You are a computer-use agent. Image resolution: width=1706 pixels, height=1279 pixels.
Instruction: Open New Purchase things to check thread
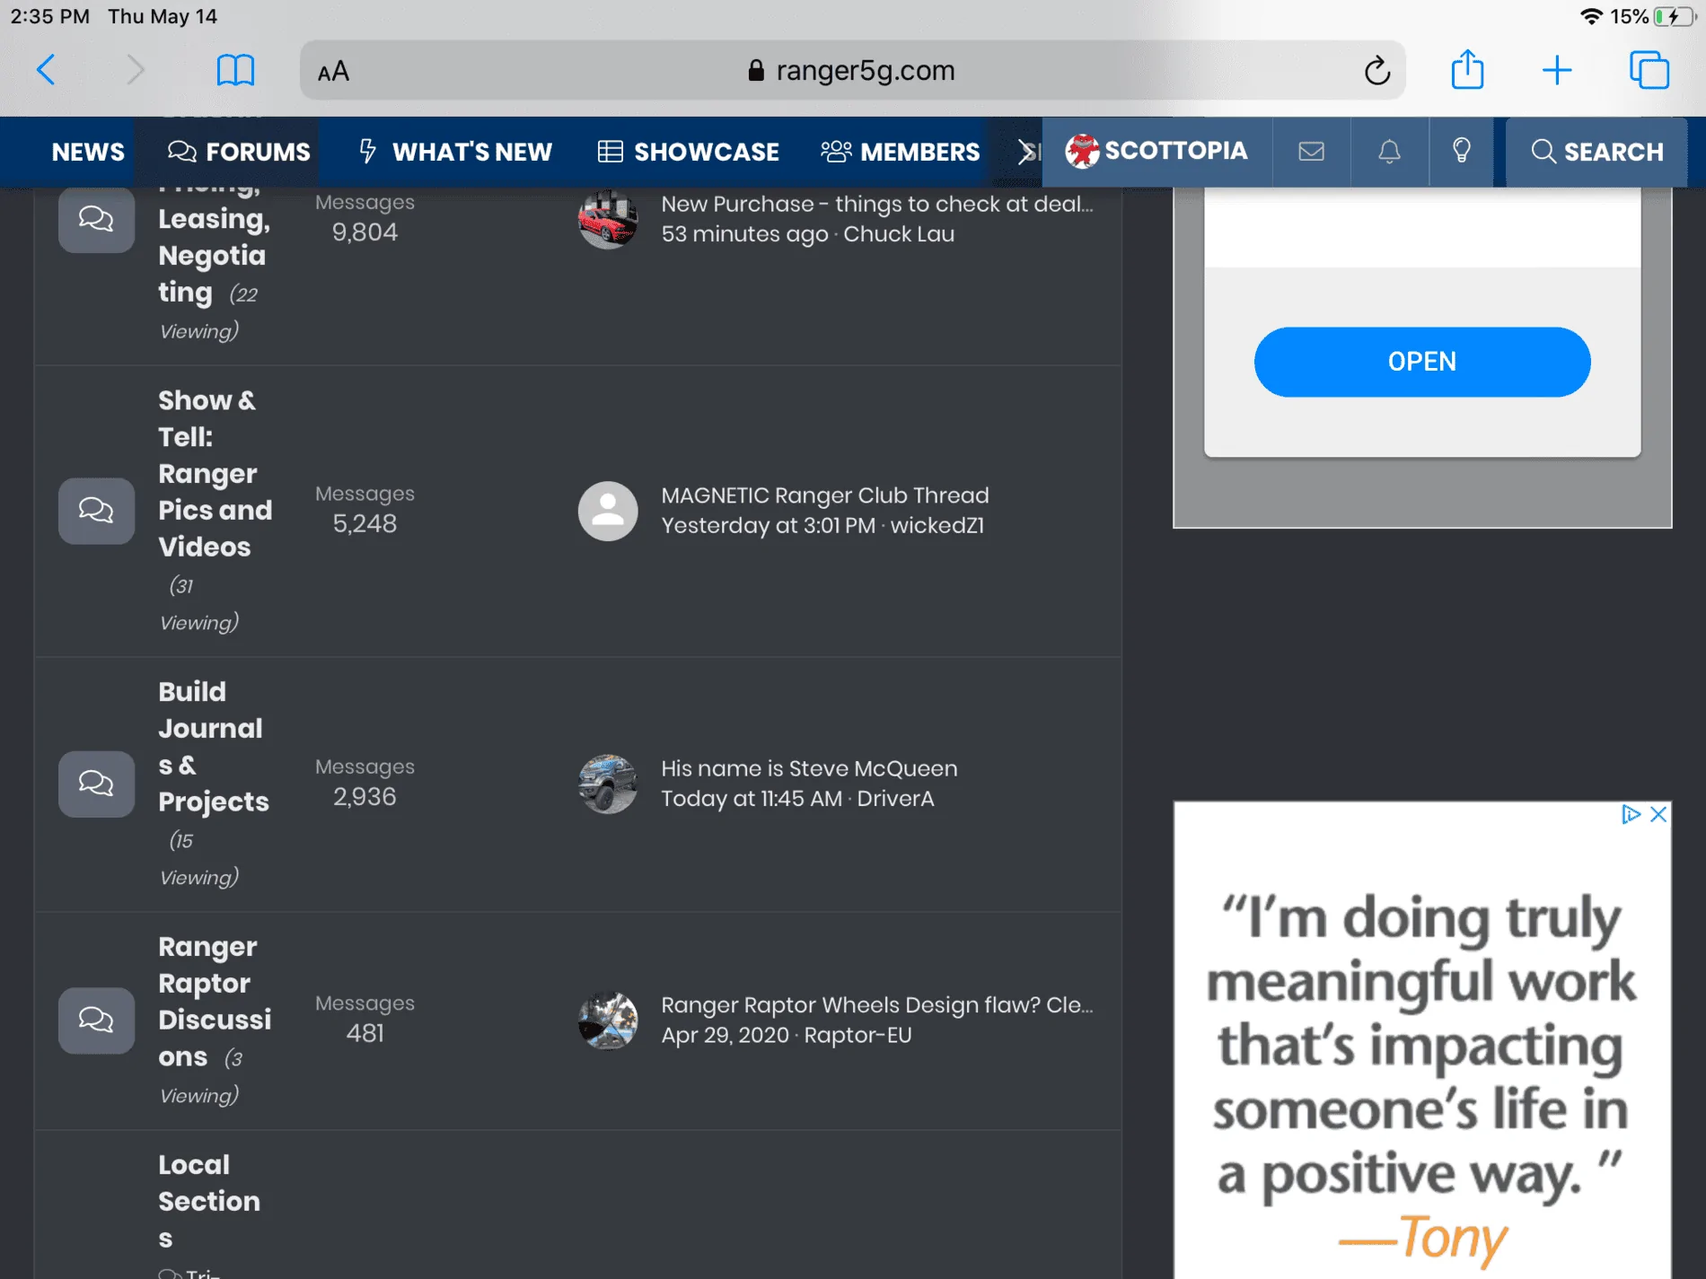pyautogui.click(x=877, y=204)
